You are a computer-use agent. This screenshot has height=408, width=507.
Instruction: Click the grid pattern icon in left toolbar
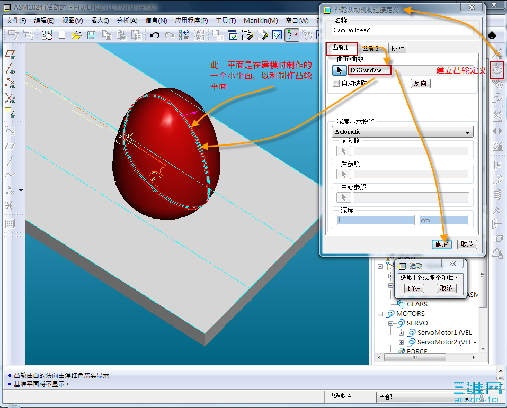(x=10, y=223)
